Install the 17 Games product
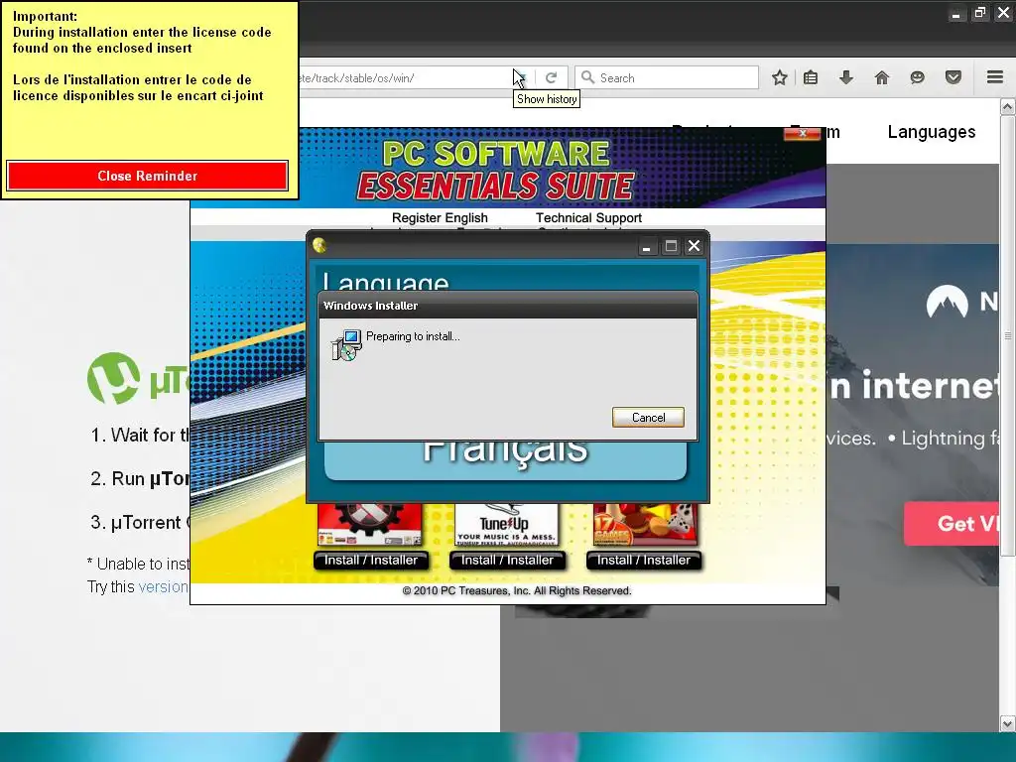 tap(643, 560)
